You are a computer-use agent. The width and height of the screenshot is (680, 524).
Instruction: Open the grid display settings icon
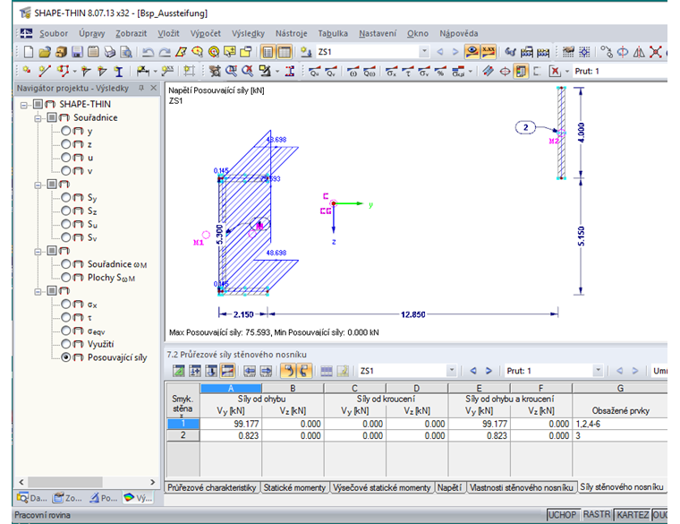click(584, 52)
